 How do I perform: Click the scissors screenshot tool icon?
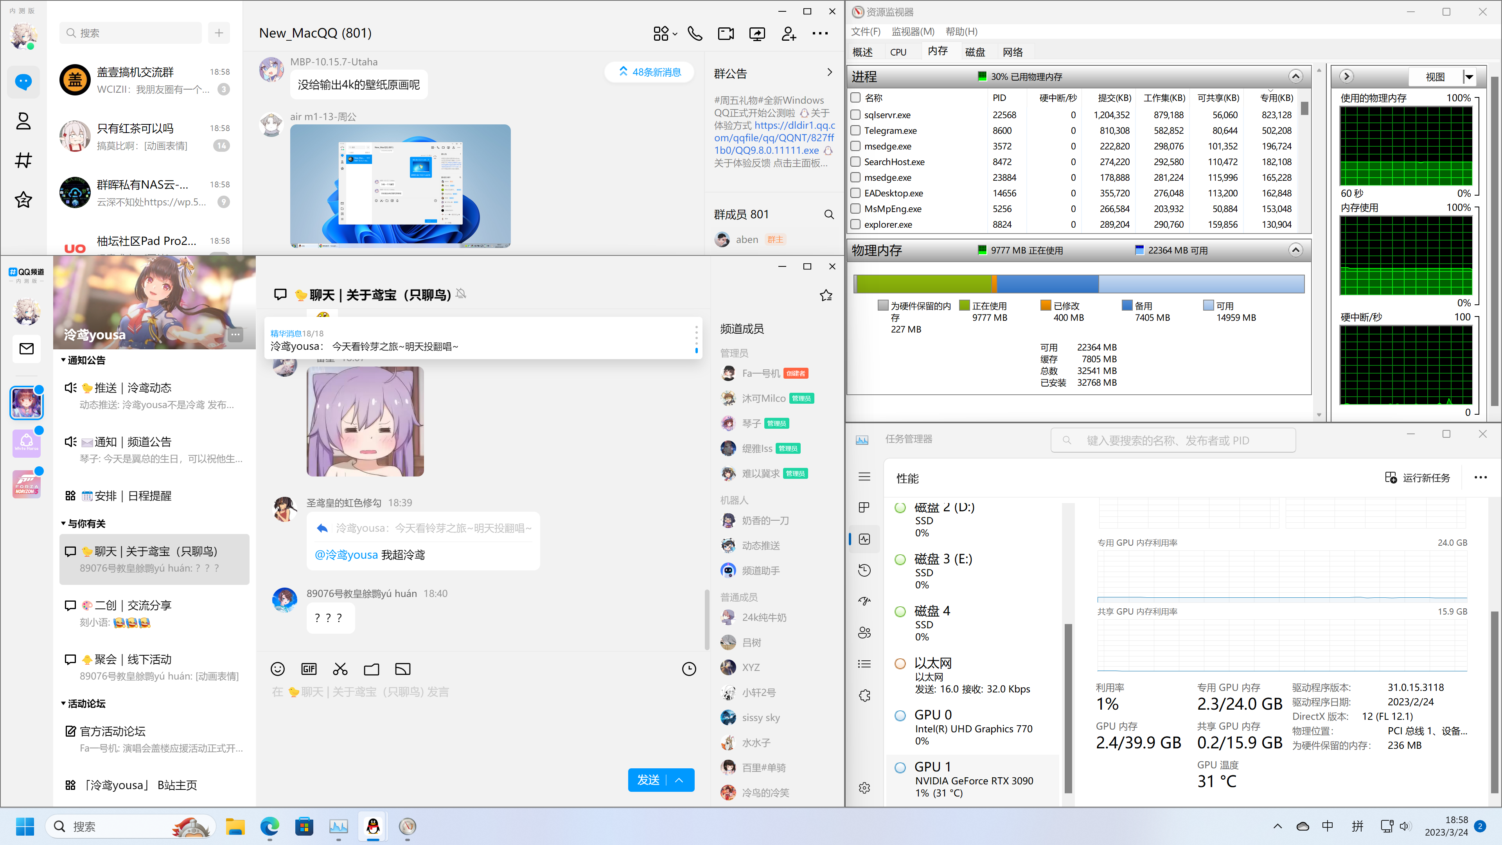pyautogui.click(x=340, y=669)
